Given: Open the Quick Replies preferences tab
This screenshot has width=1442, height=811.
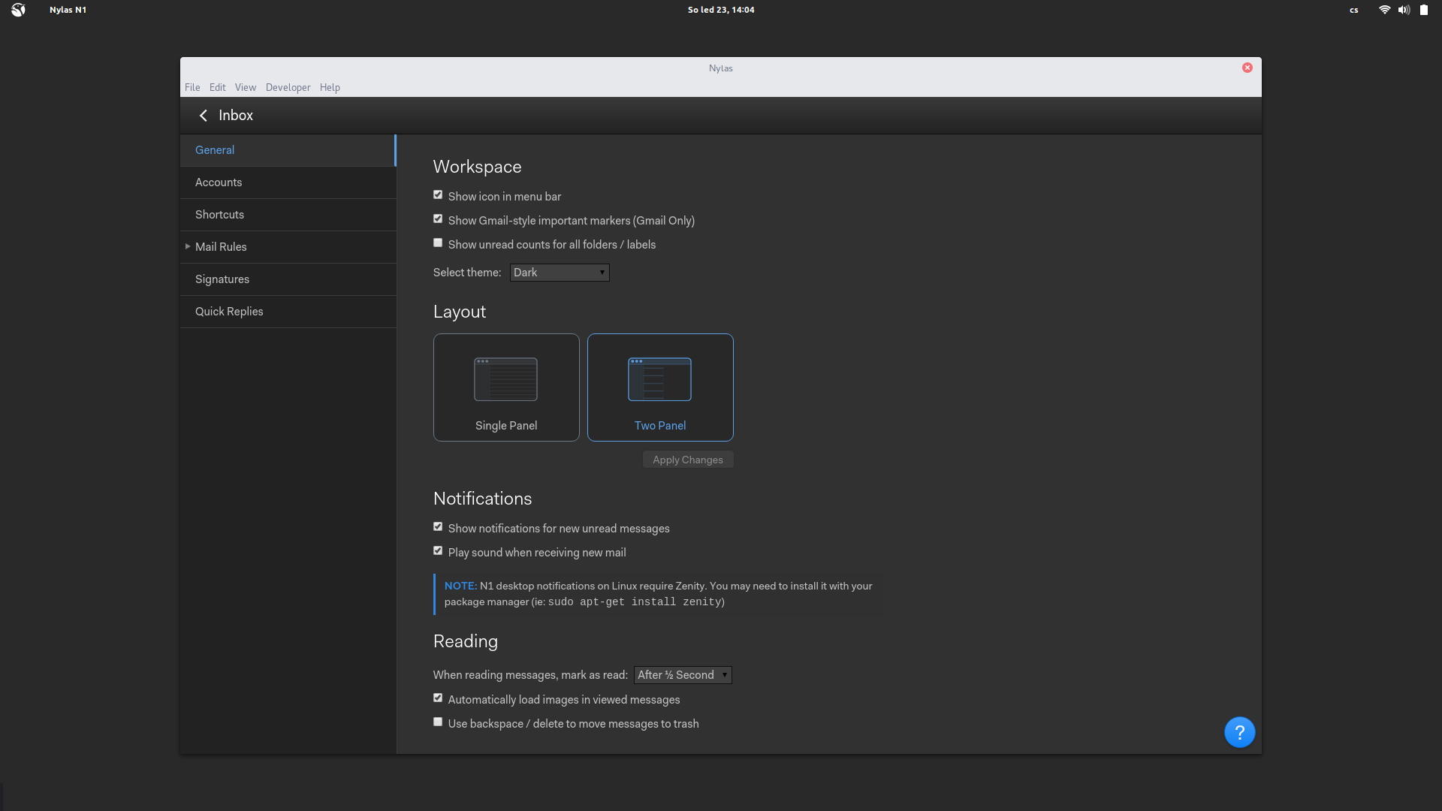Looking at the screenshot, I should (288, 312).
